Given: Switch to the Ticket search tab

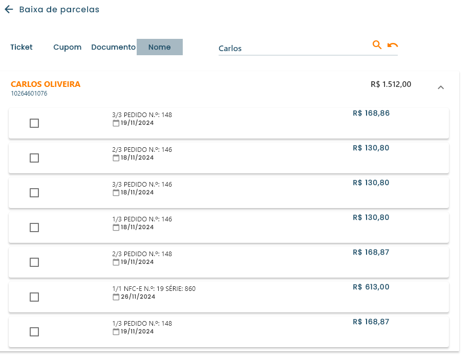Looking at the screenshot, I should click(22, 47).
